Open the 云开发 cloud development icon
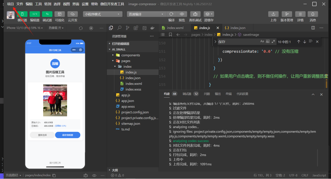This screenshot has width=331, height=179. pos(72,14)
